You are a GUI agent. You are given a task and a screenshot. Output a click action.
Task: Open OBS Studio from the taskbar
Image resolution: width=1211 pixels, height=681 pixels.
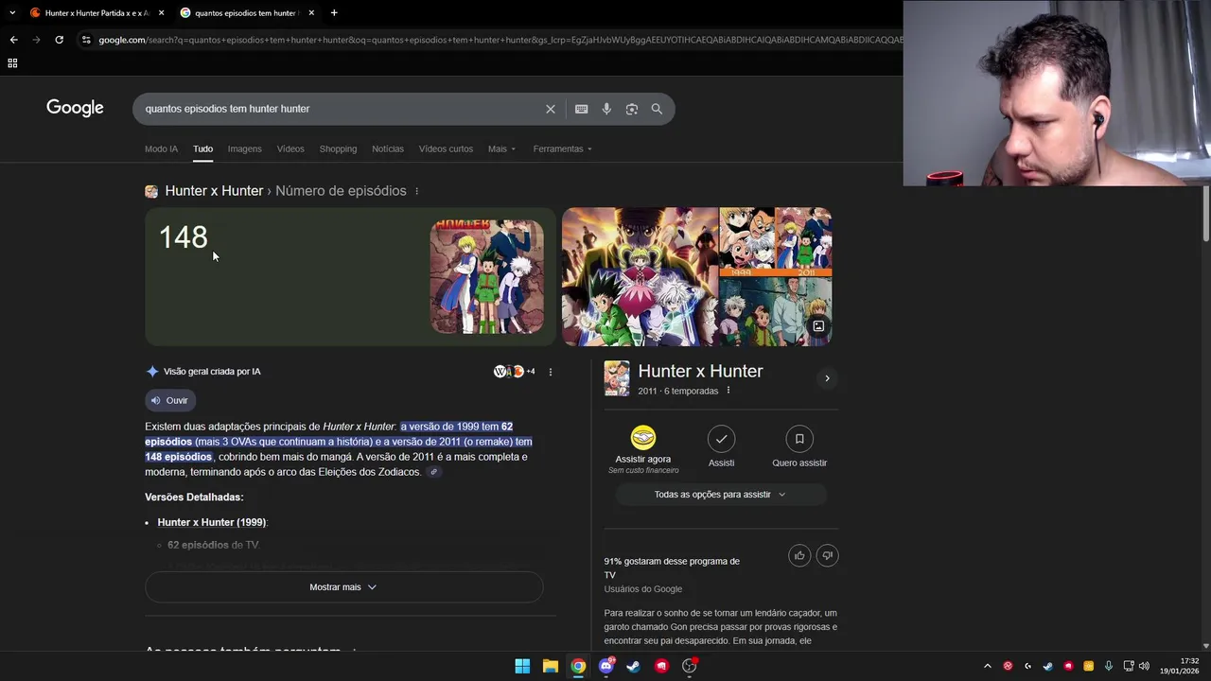pyautogui.click(x=689, y=666)
